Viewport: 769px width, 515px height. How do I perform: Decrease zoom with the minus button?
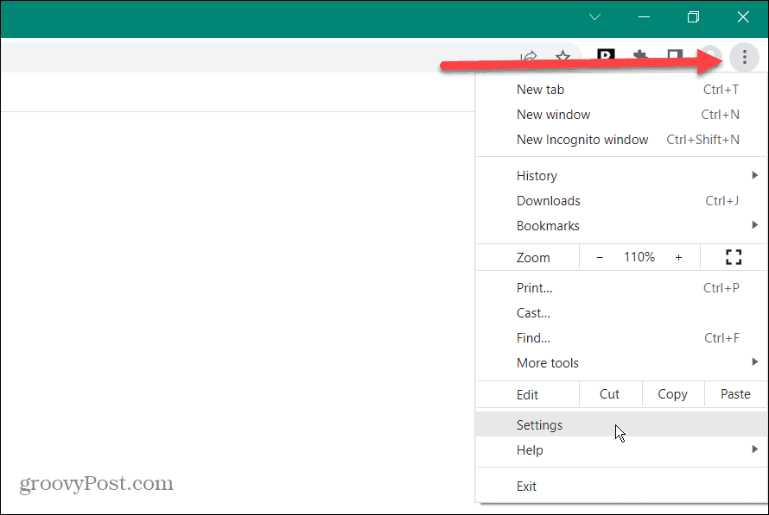(x=600, y=257)
